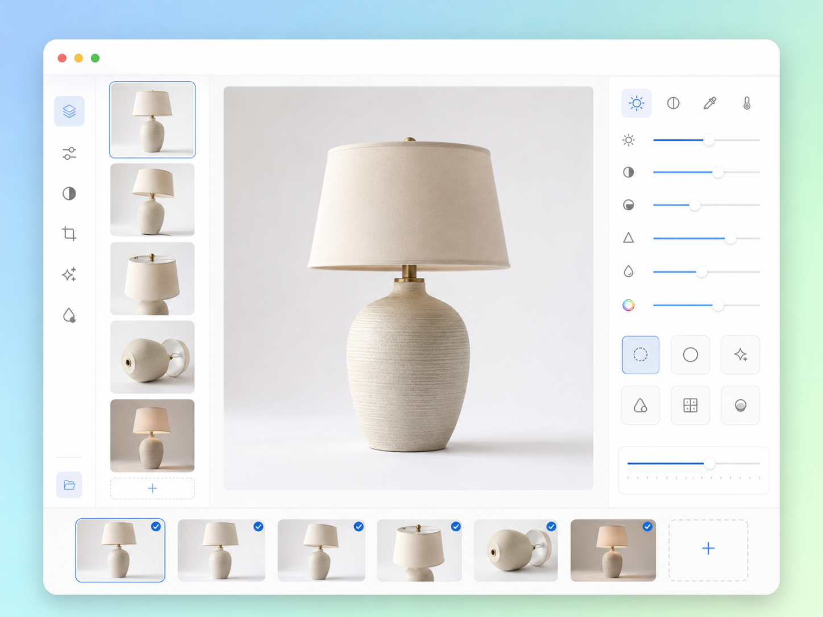
Task: Click the slider beside the bottom-shaded circle icon
Action: pos(706,205)
